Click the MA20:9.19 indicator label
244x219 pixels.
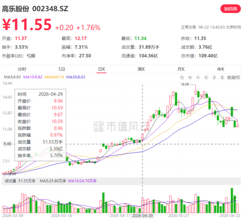[54, 77]
